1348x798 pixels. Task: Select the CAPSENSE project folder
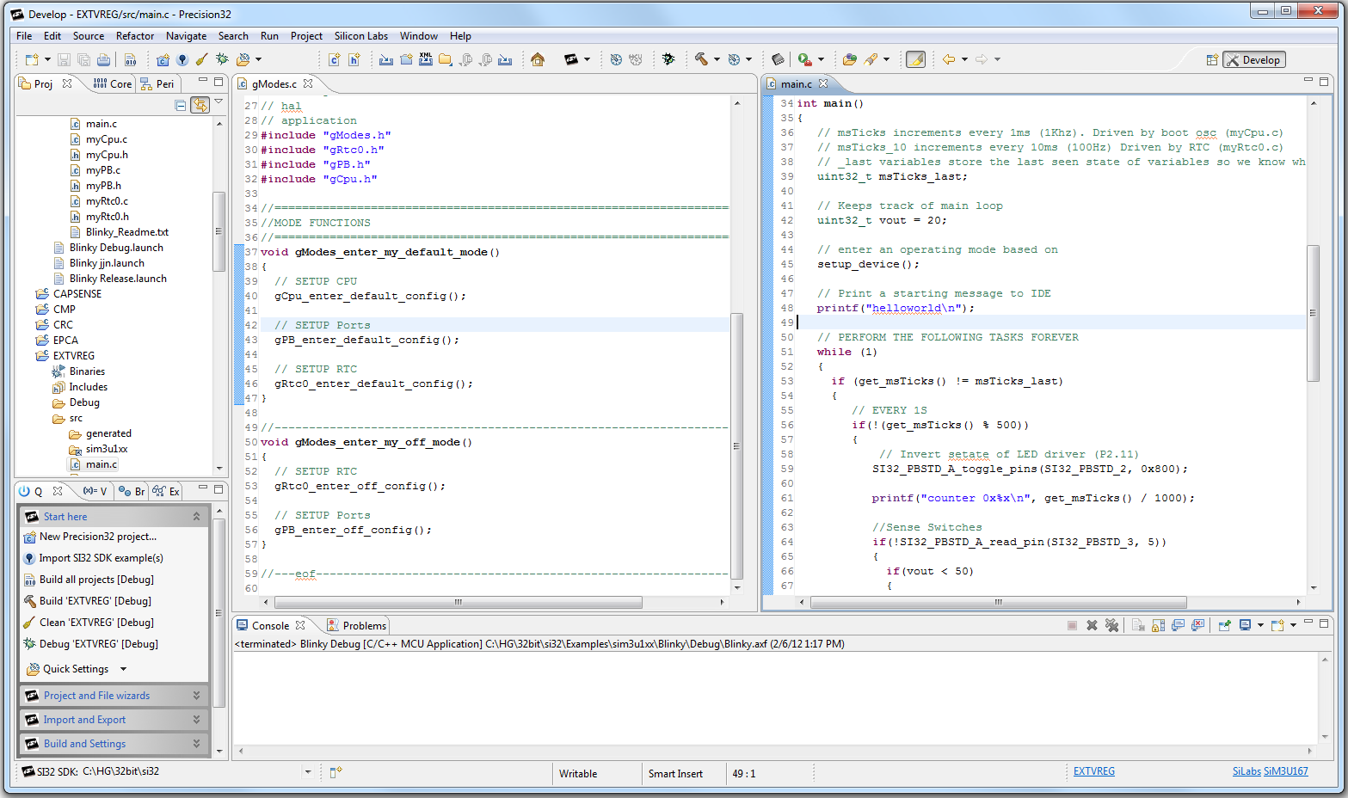77,294
